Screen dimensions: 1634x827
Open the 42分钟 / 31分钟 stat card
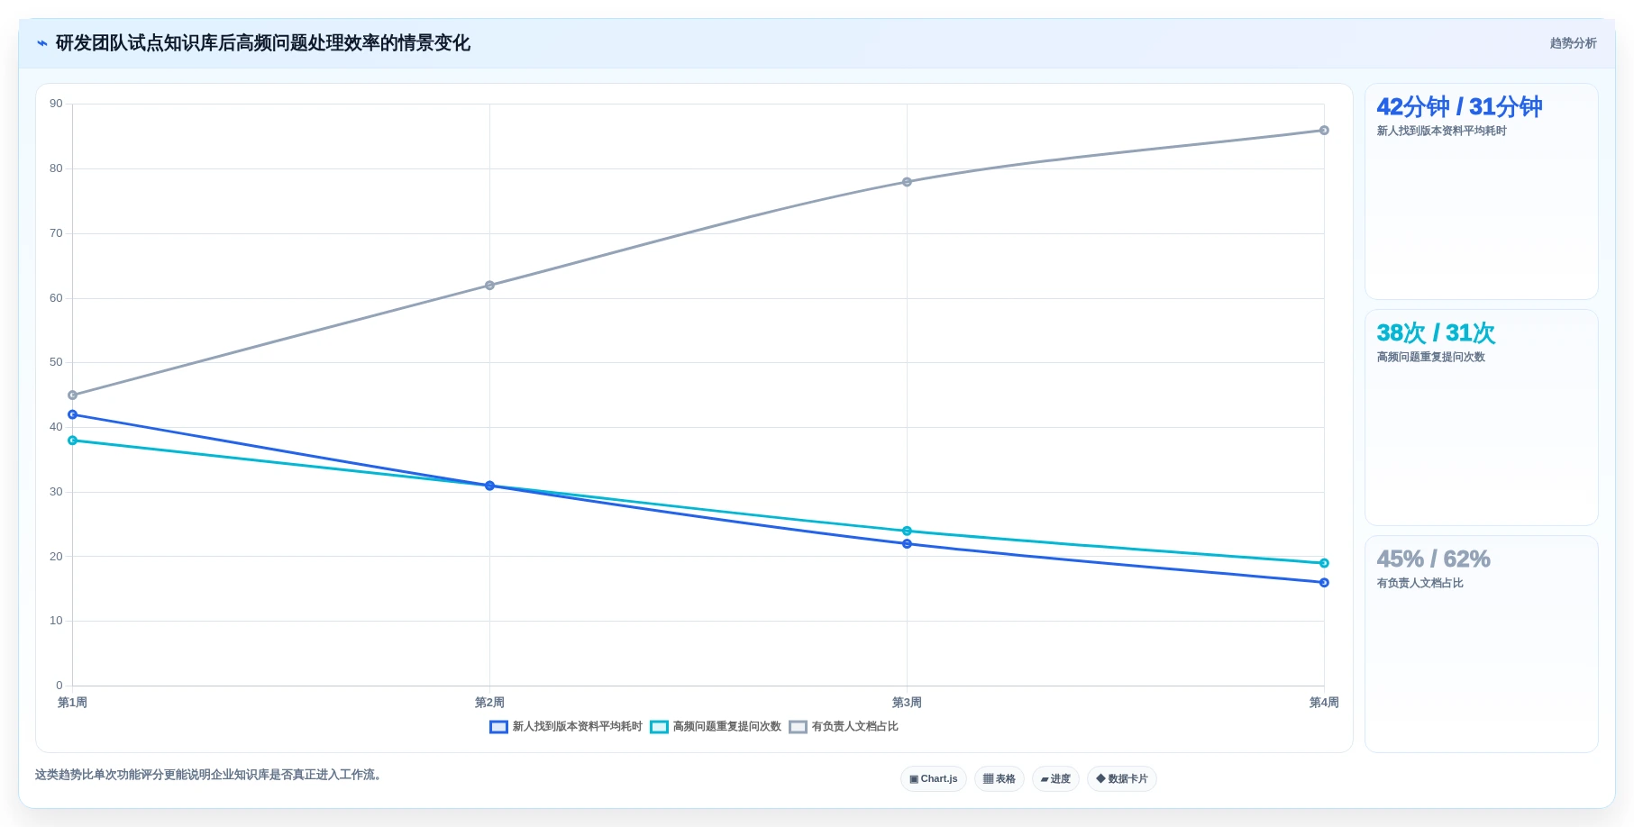(x=1482, y=192)
